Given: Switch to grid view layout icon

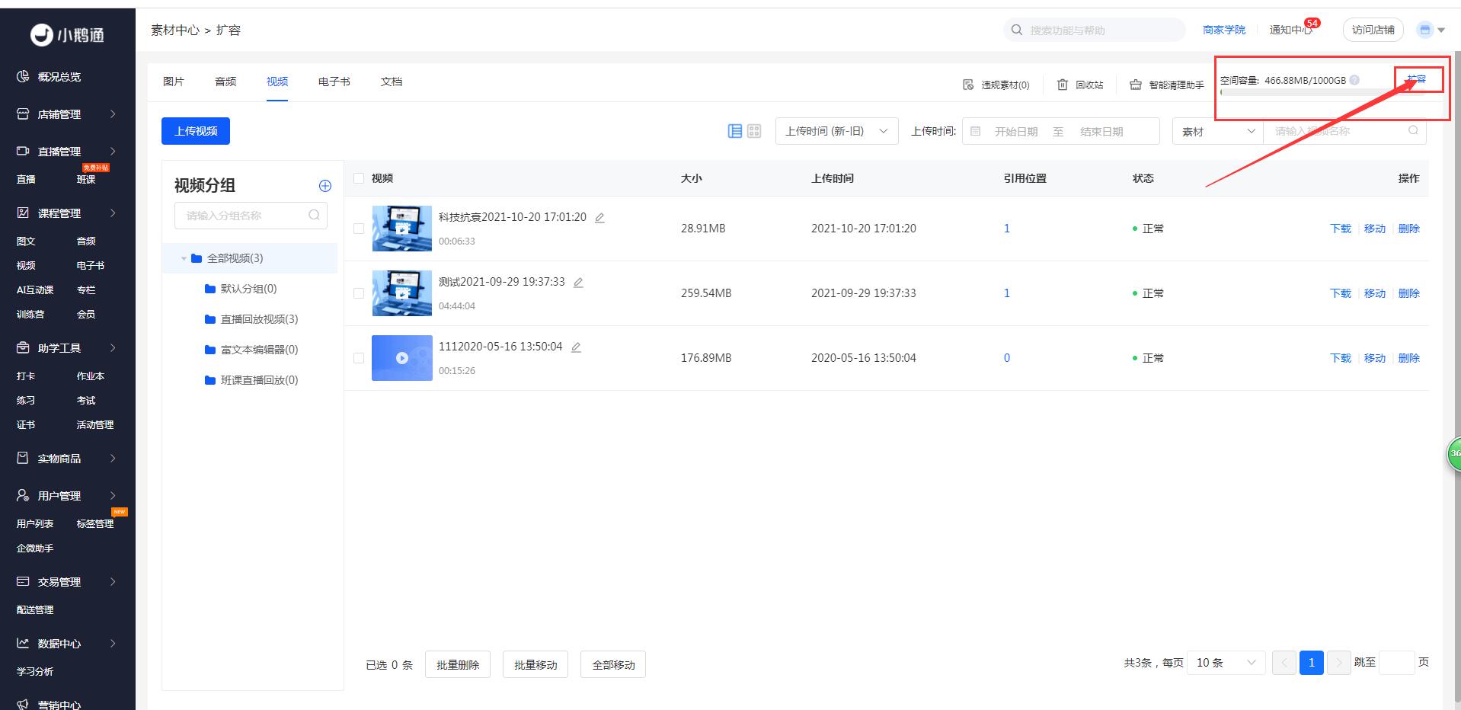Looking at the screenshot, I should [x=754, y=131].
